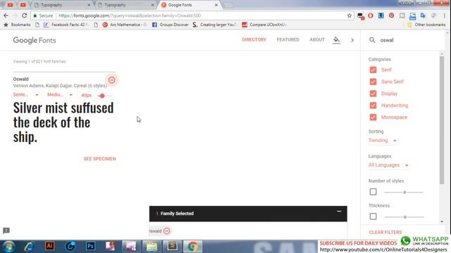The height and width of the screenshot is (253, 451).
Task: Open the Compare UCbw bookmark
Action: click(264, 25)
